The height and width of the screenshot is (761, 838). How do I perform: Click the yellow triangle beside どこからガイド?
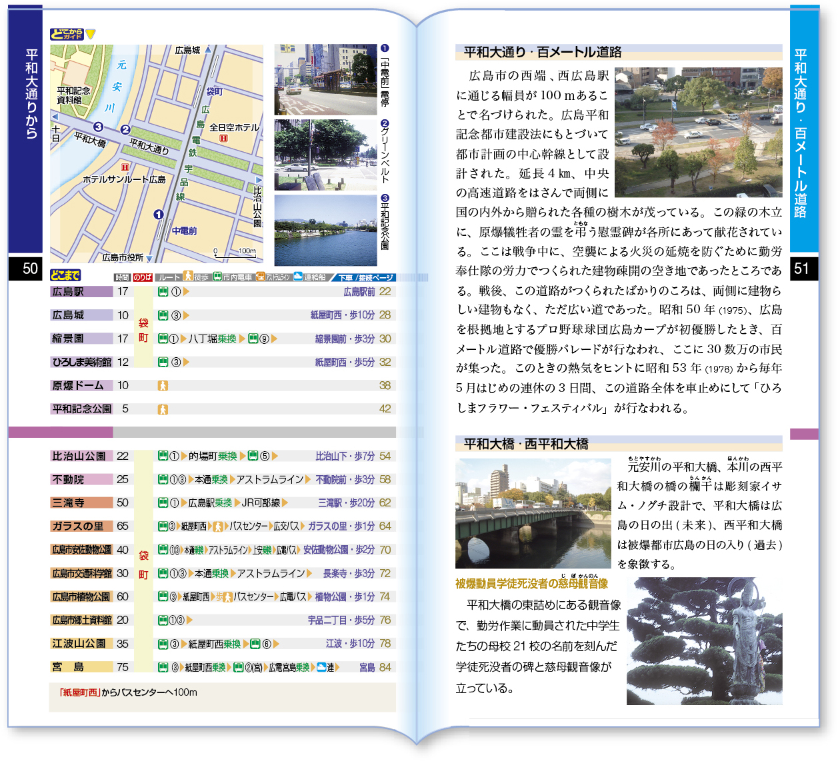click(x=91, y=34)
